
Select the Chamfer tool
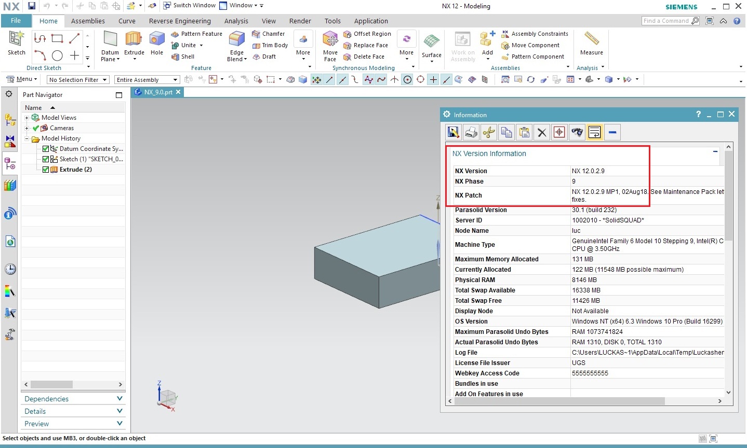pyautogui.click(x=269, y=34)
